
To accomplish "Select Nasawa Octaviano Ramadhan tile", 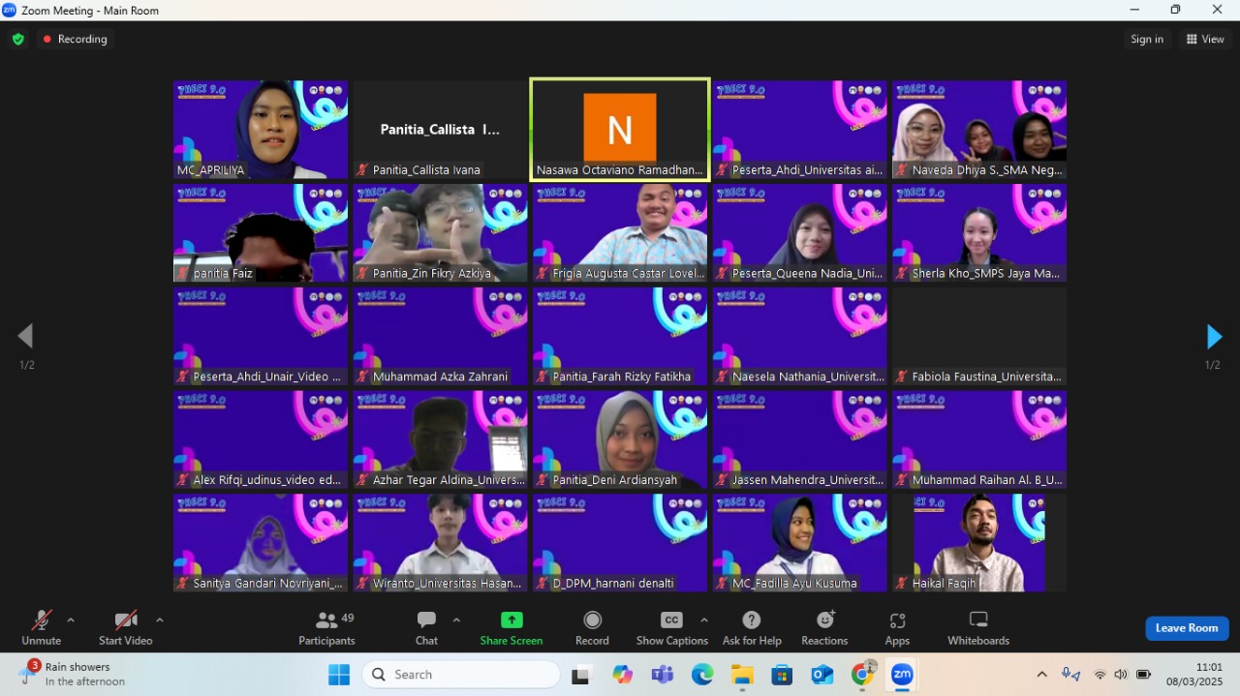I will coord(620,130).
